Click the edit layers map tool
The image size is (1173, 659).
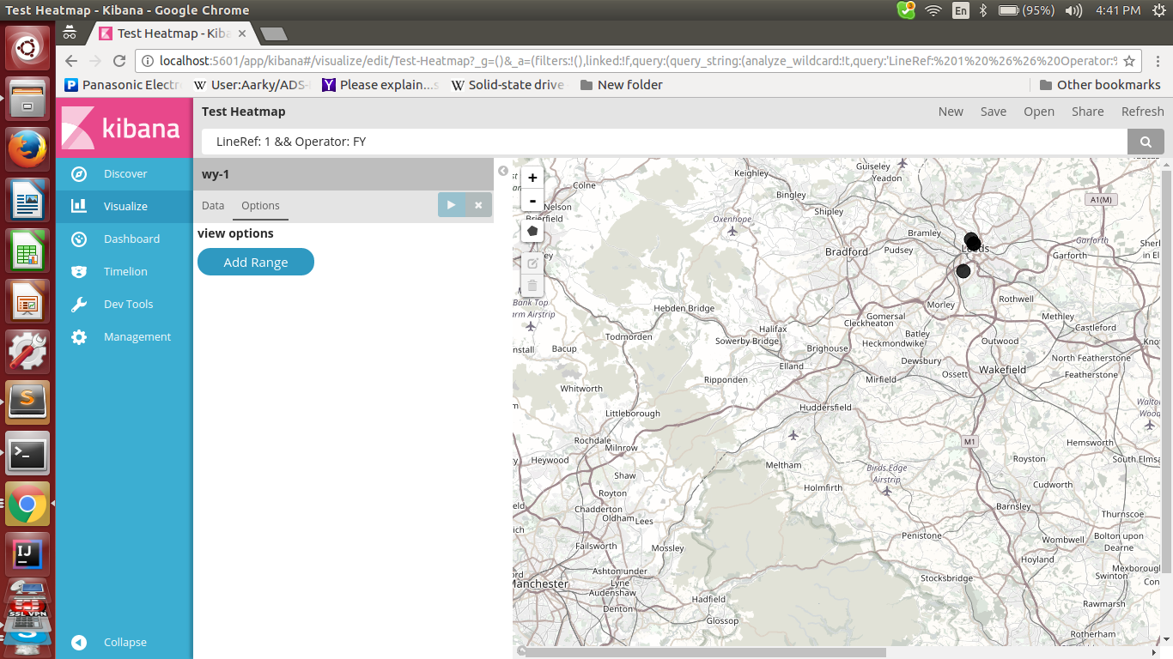coord(532,263)
